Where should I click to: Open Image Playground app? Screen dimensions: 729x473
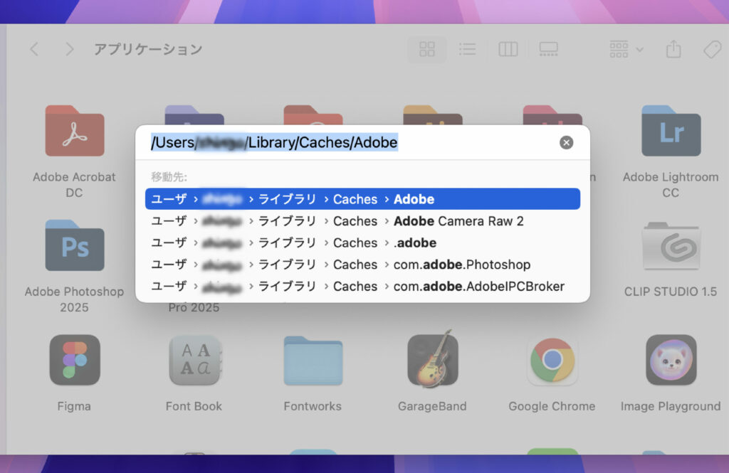670,360
